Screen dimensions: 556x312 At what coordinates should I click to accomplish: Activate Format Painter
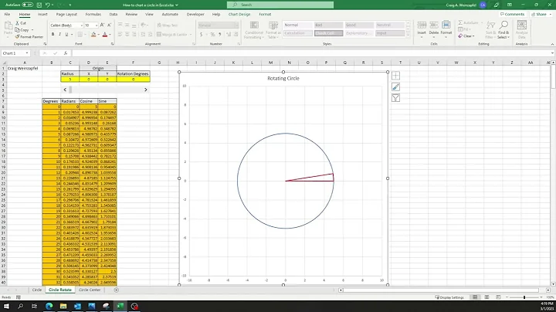point(29,37)
